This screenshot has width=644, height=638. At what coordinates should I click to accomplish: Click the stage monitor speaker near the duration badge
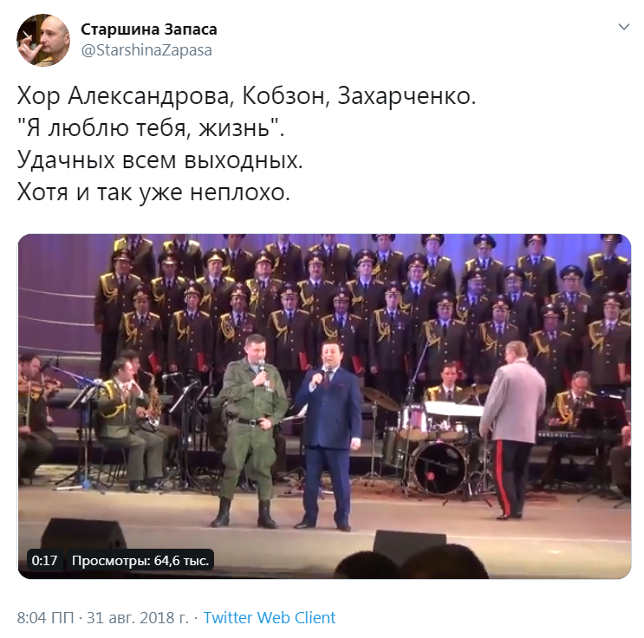(83, 534)
